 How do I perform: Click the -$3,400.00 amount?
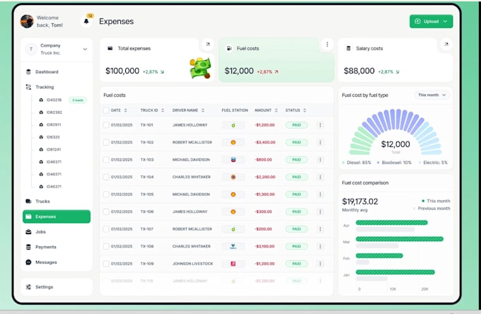point(265,142)
